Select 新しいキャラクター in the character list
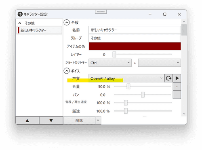 pos(39,30)
